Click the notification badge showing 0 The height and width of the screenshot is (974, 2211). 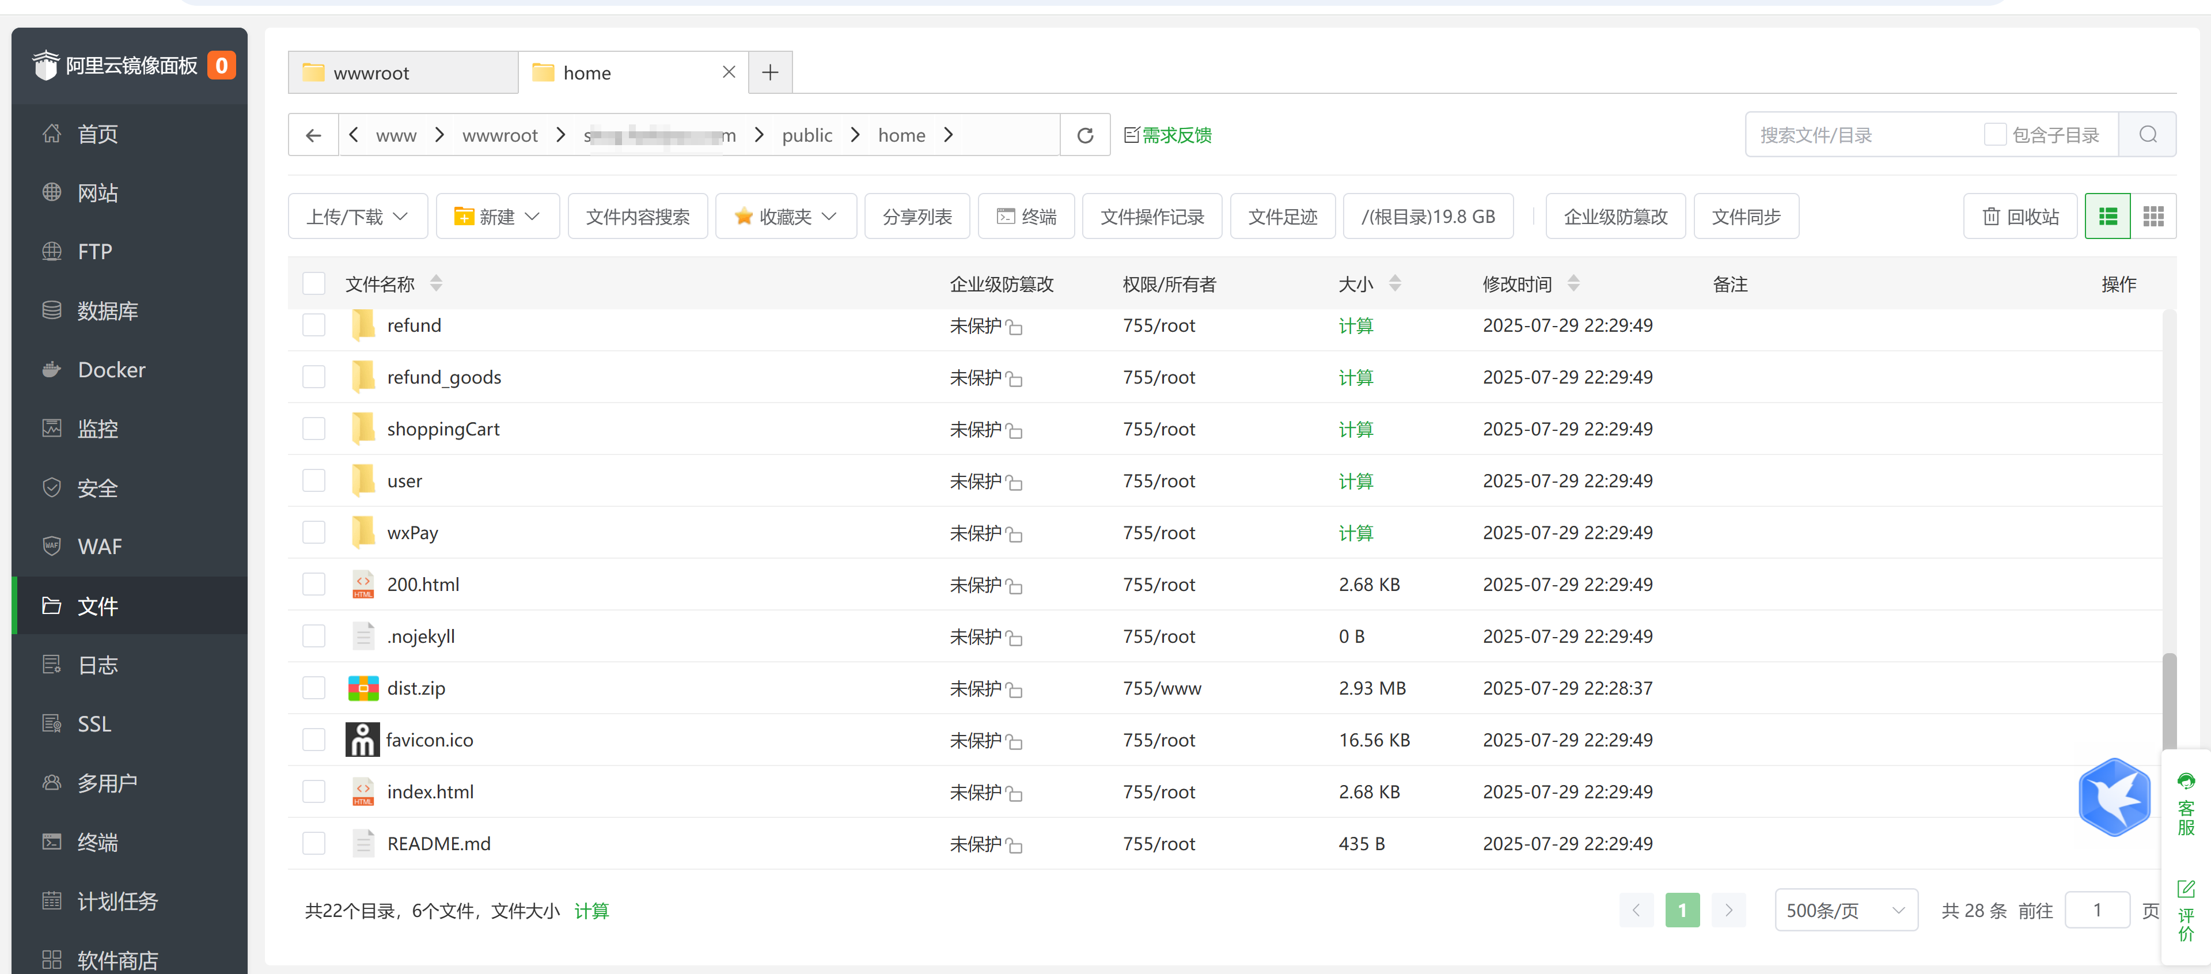point(221,65)
